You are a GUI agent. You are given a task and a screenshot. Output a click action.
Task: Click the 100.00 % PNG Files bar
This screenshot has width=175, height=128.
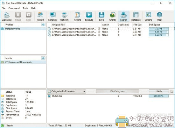click(159, 96)
